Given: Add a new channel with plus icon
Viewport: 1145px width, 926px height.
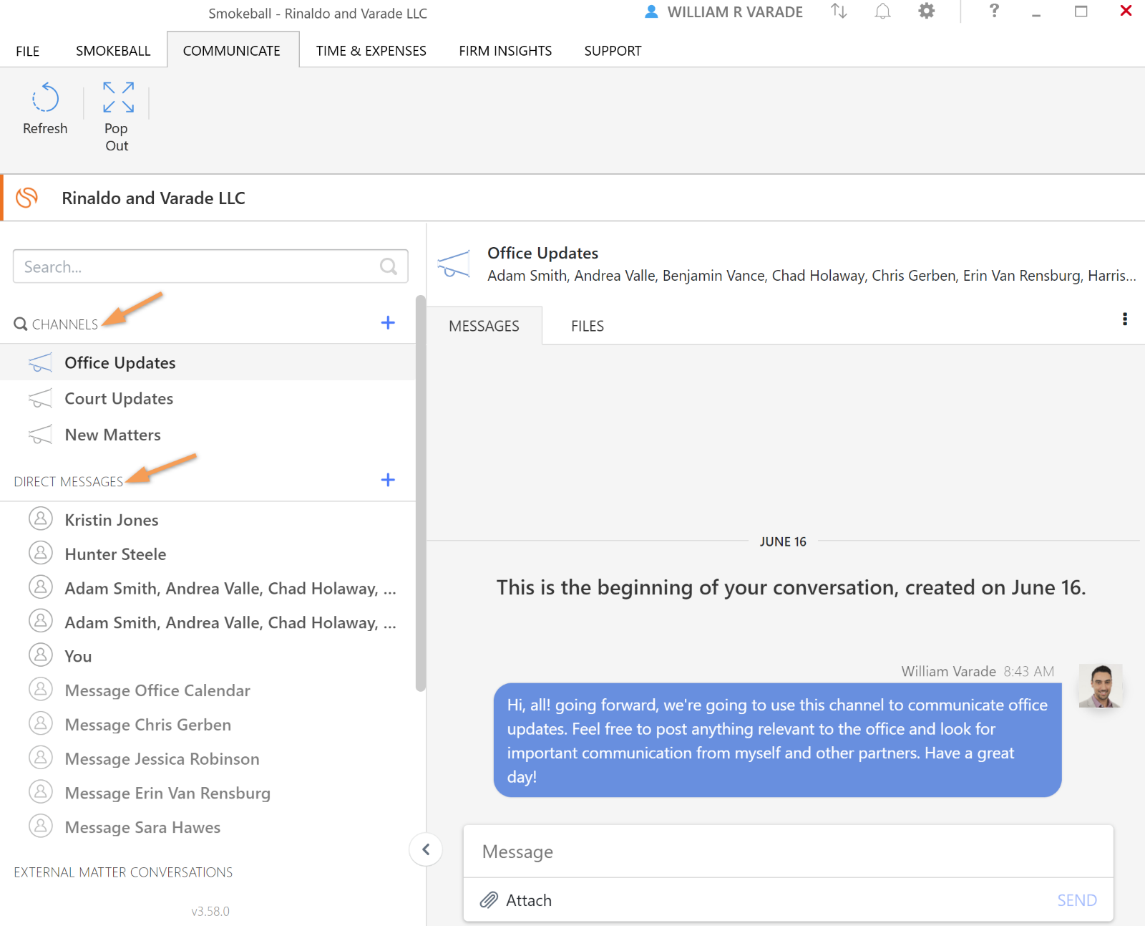Looking at the screenshot, I should click(x=388, y=322).
